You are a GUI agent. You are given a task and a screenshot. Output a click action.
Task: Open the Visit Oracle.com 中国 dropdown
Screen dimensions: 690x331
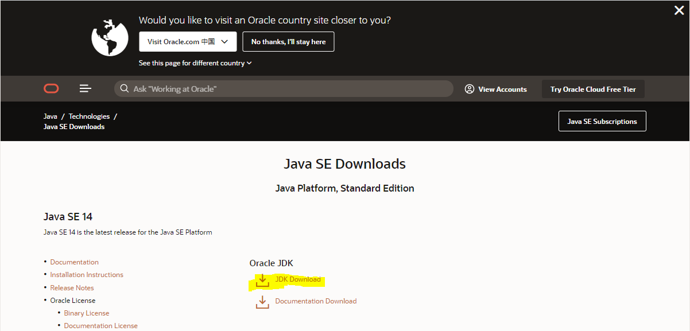[188, 42]
